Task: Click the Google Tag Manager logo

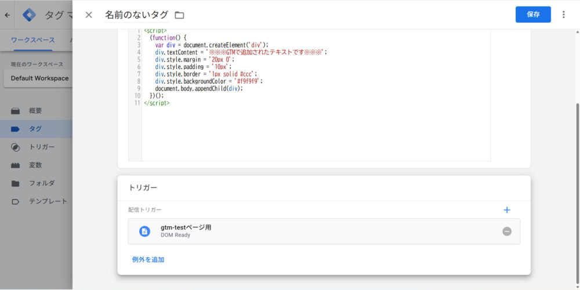Action: point(29,15)
